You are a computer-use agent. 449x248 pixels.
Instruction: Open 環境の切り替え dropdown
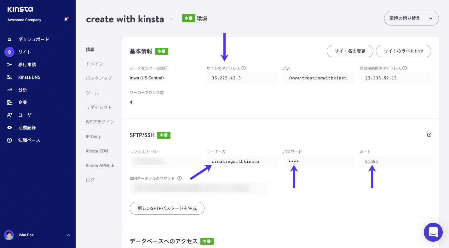click(411, 18)
